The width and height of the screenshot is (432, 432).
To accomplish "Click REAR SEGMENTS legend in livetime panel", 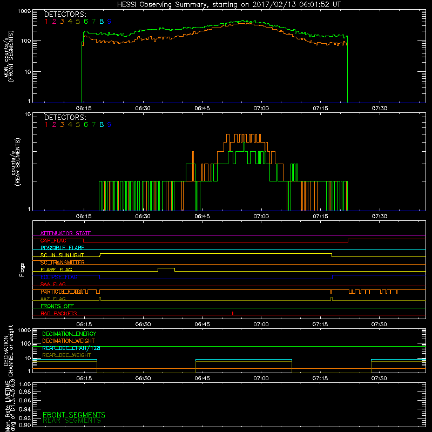I will 72,421.
